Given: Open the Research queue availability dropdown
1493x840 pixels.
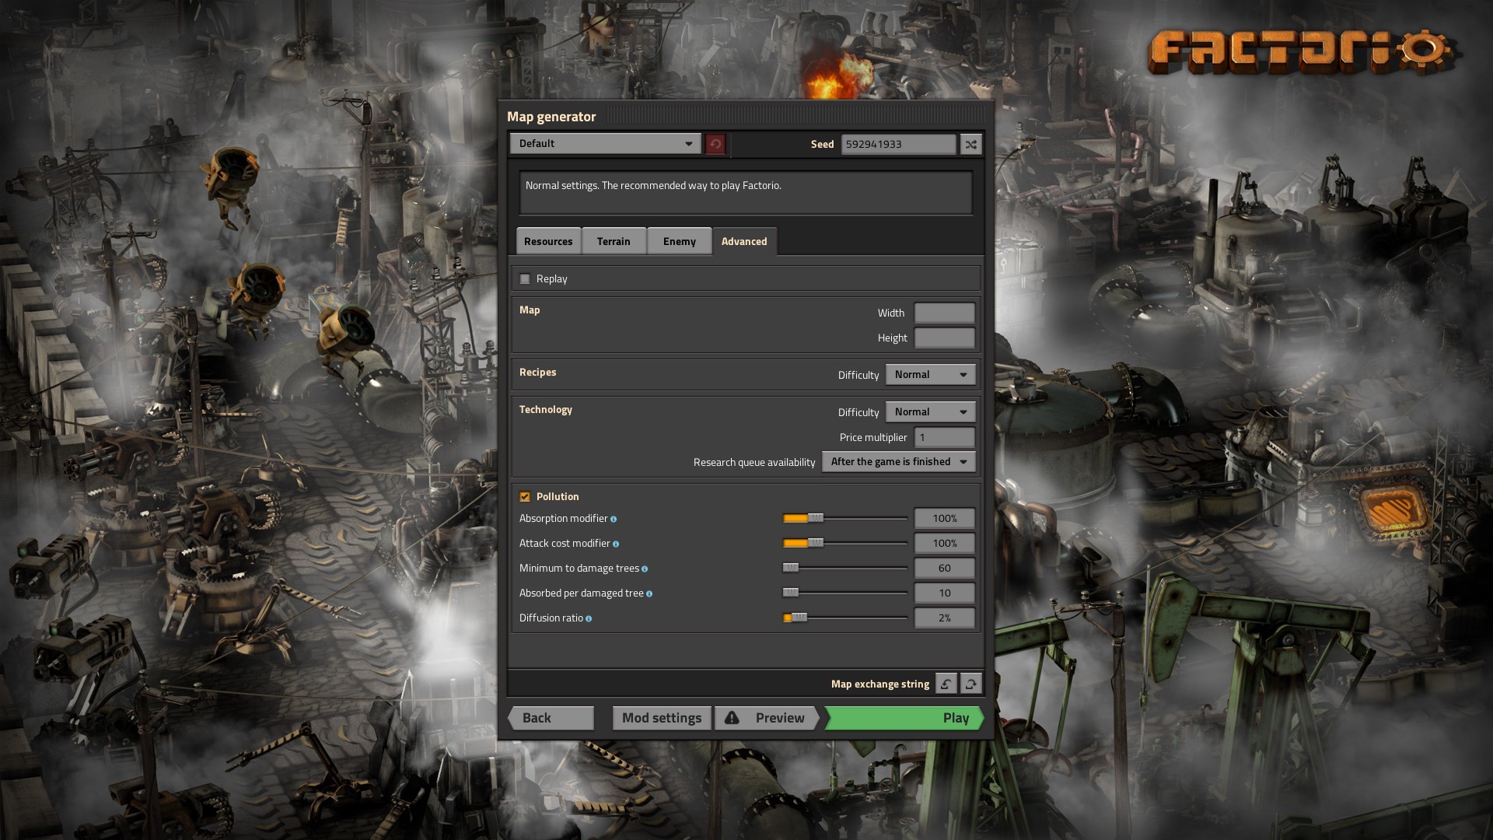Looking at the screenshot, I should click(x=898, y=462).
